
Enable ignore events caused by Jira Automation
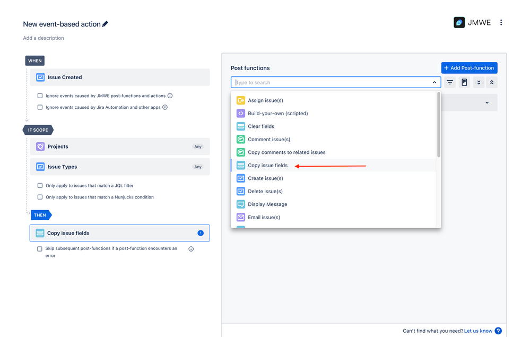tap(40, 107)
